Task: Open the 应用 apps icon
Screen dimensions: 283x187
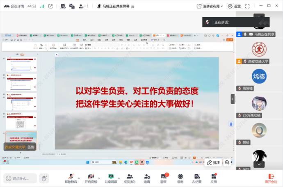Action: click(213, 178)
